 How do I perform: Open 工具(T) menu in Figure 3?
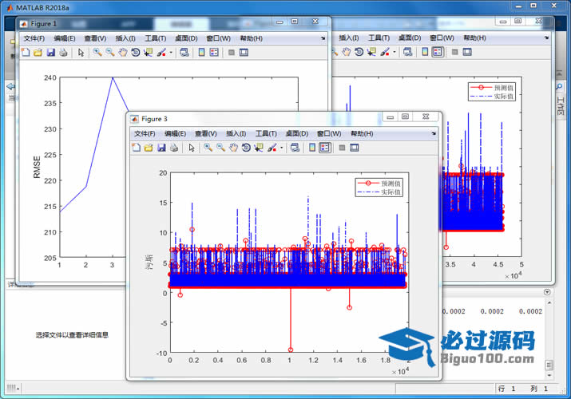click(266, 134)
